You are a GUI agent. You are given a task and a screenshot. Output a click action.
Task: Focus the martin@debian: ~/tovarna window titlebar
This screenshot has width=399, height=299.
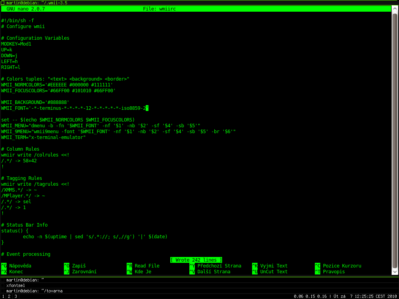(199, 291)
